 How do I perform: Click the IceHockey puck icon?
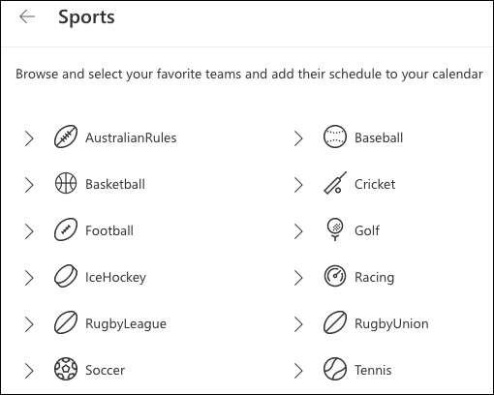pyautogui.click(x=66, y=276)
